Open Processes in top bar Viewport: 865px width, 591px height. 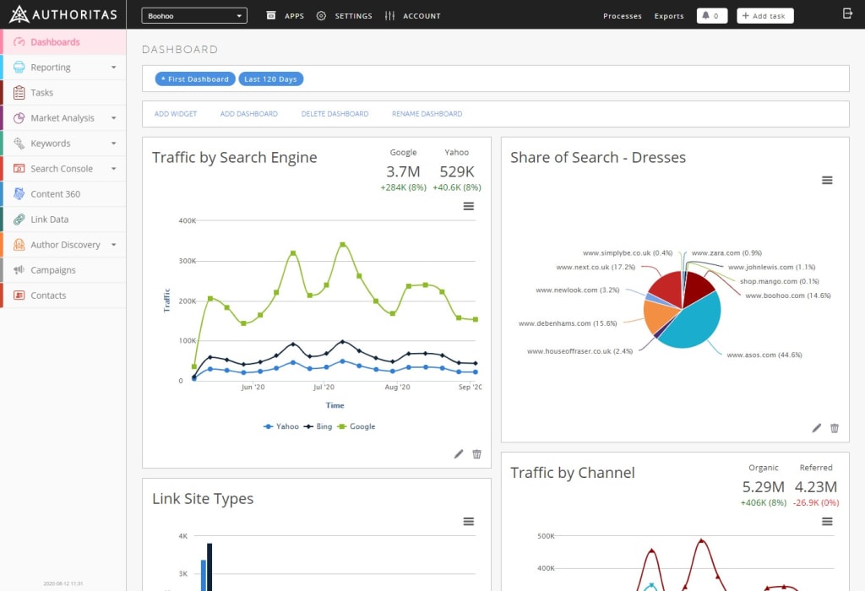click(623, 16)
